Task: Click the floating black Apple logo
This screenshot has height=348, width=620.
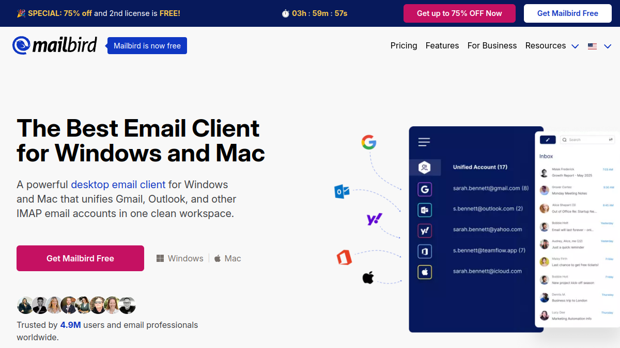Action: [368, 278]
